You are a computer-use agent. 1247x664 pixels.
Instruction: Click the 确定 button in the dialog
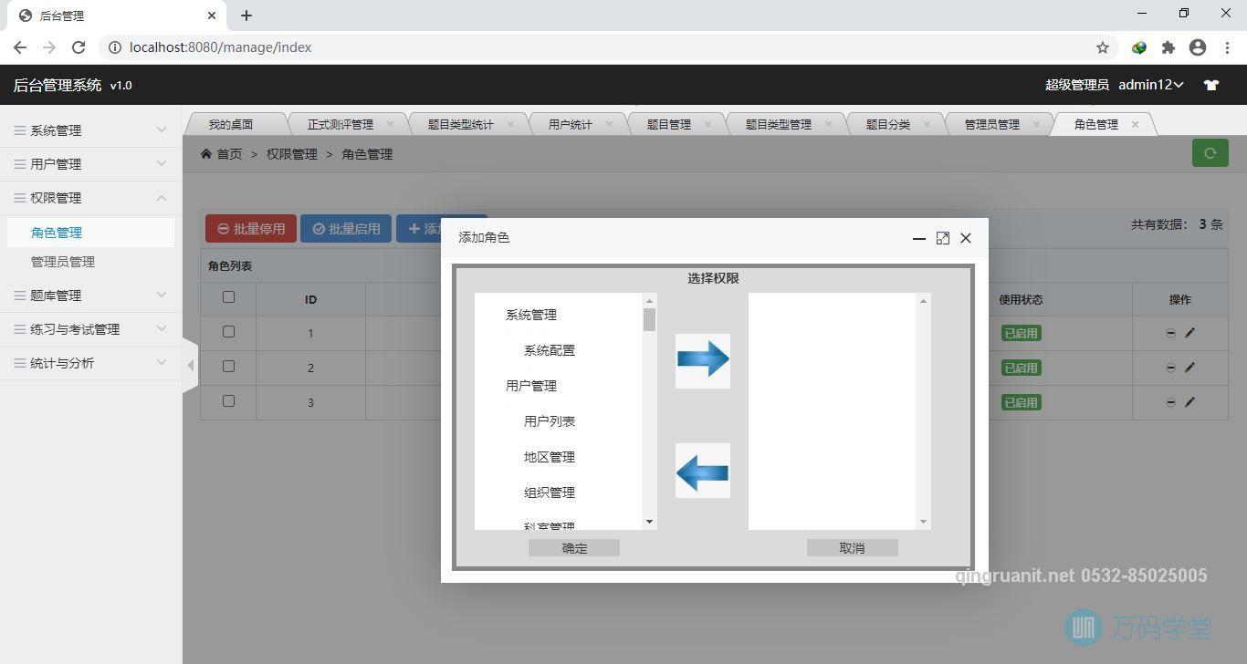click(x=573, y=547)
